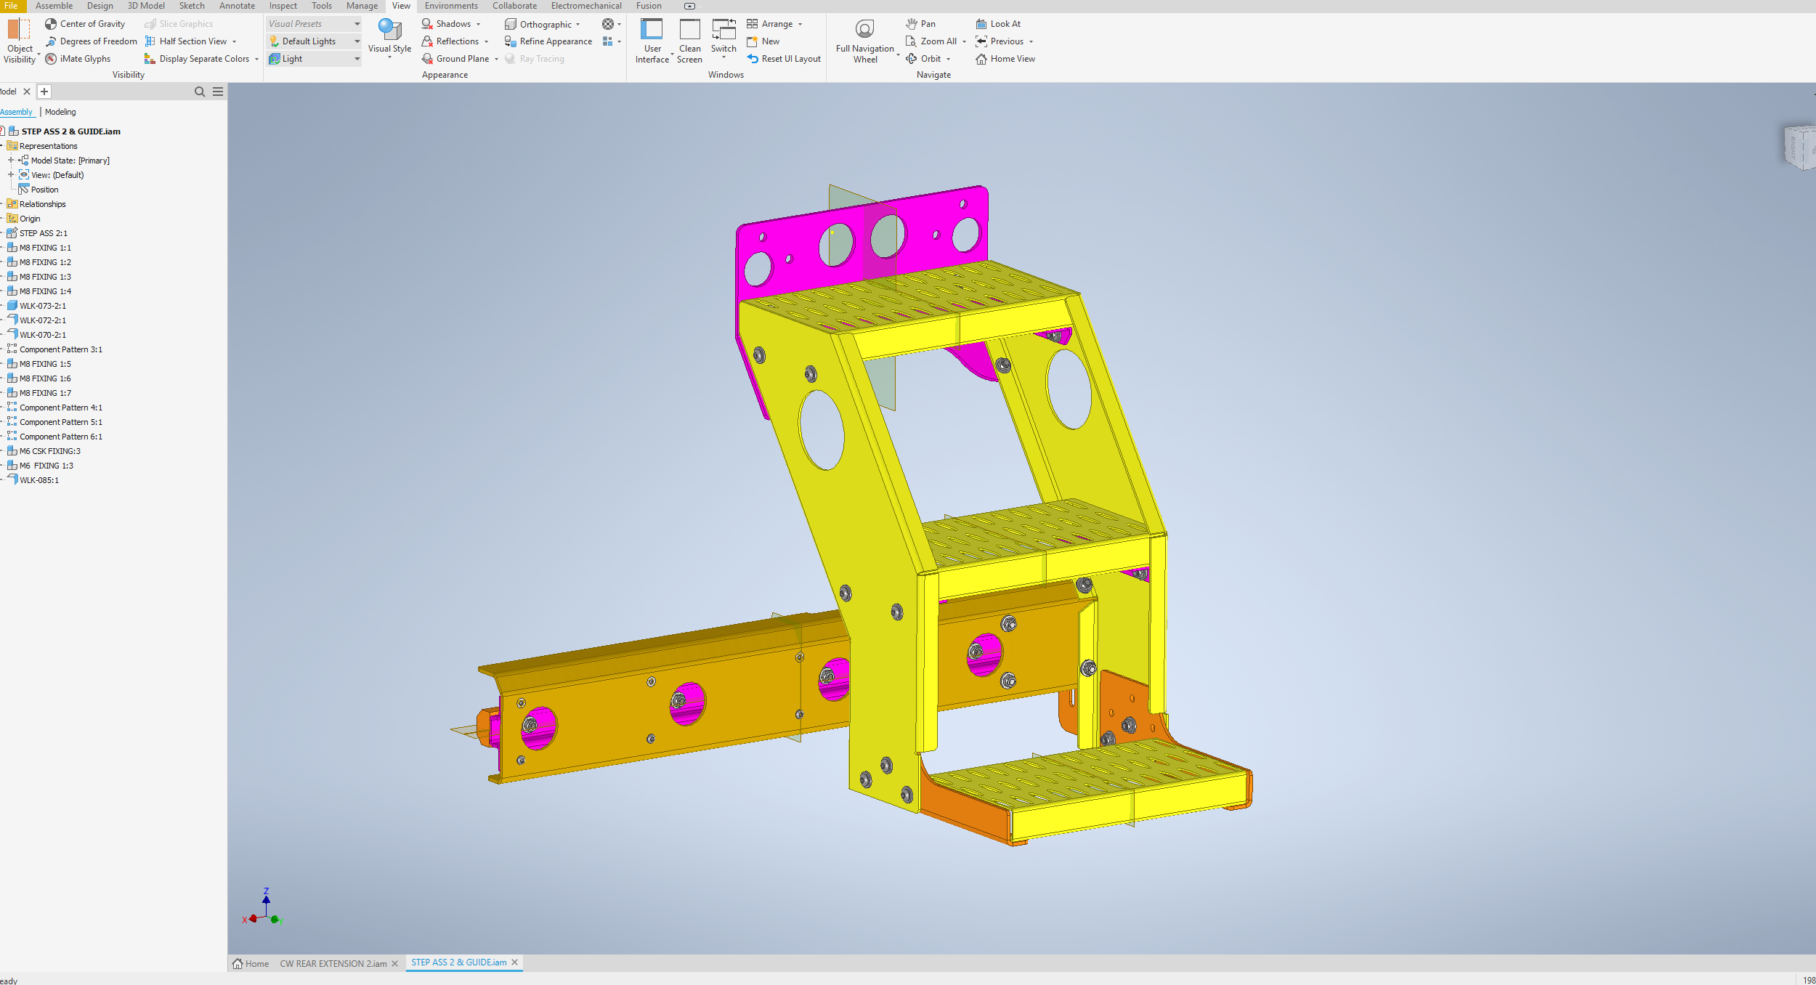Click the Modeling browser link

pyautogui.click(x=60, y=112)
